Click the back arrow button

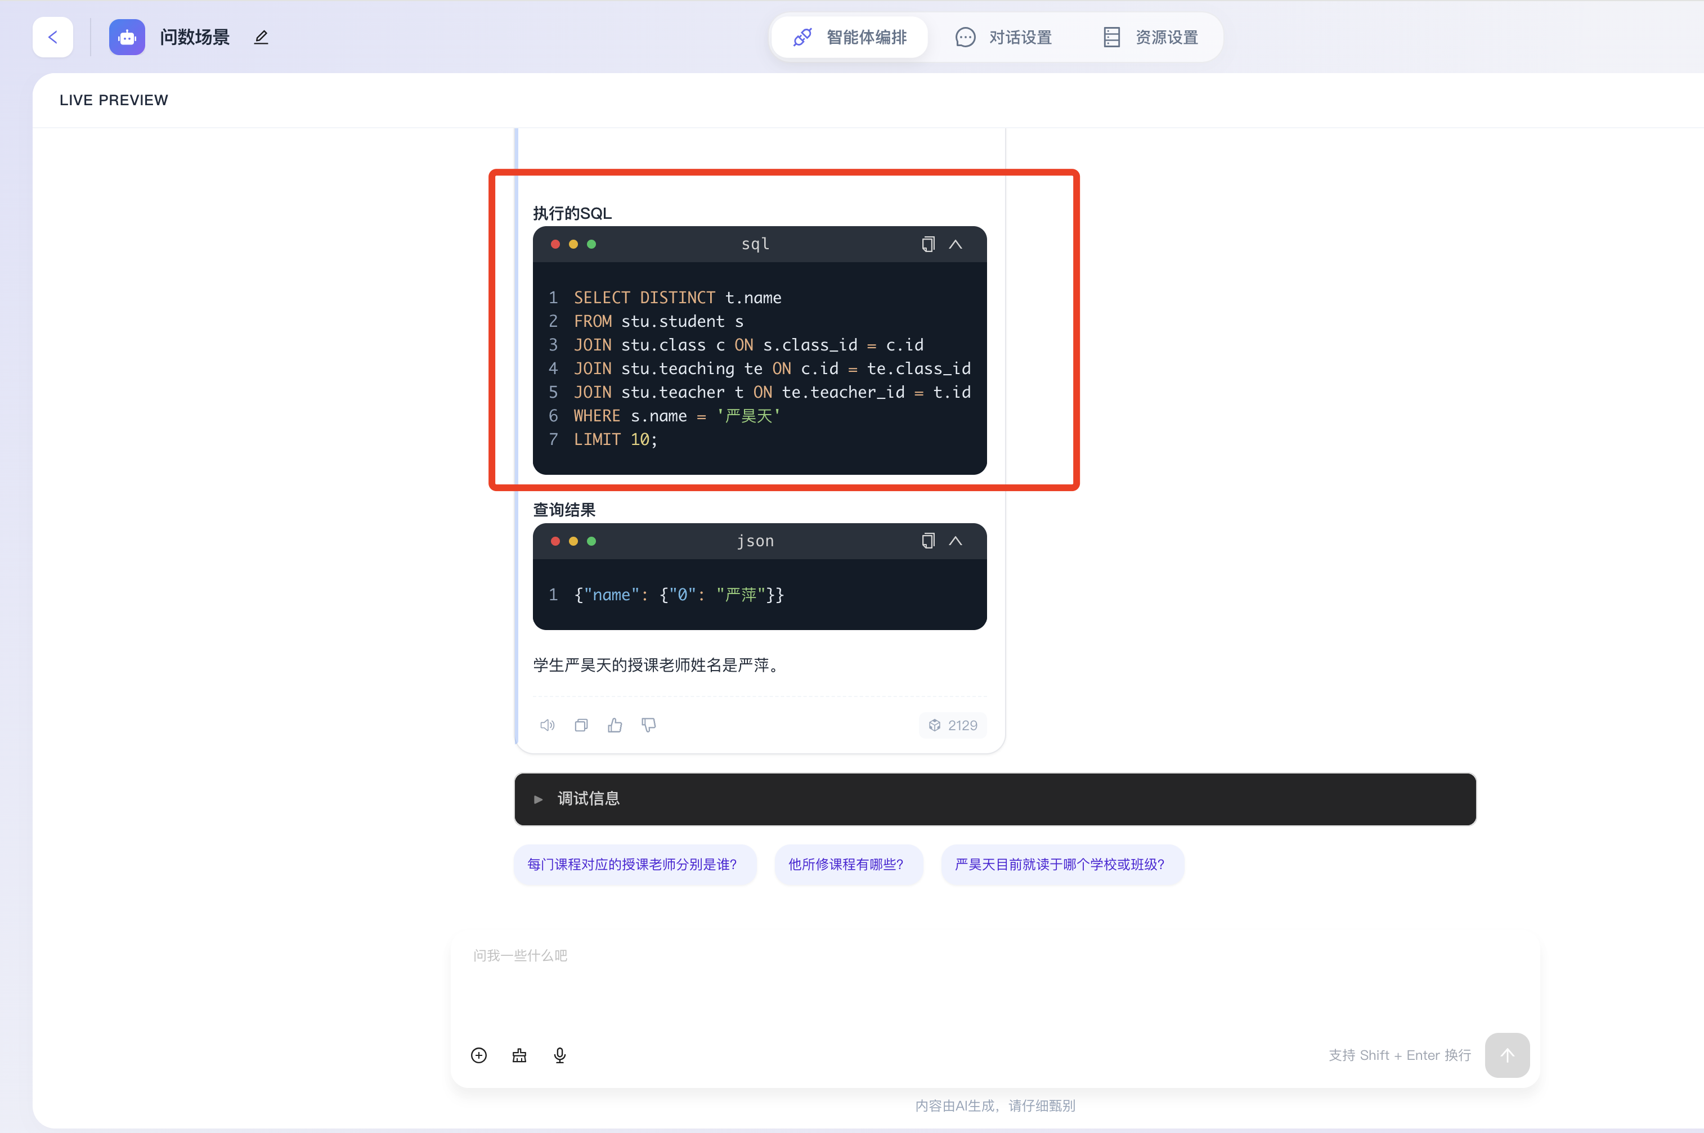point(53,37)
